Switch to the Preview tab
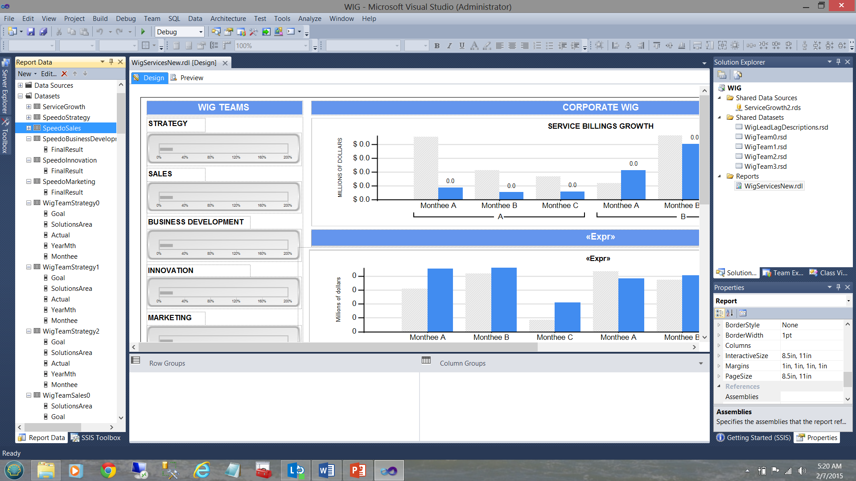Screen dimensions: 856x481 click(x=187, y=78)
